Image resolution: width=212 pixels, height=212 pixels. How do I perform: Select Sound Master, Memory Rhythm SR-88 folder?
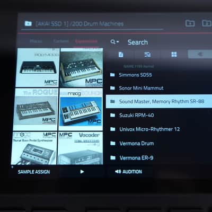pyautogui.click(x=159, y=101)
